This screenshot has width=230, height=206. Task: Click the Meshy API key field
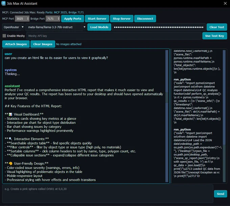[x=114, y=36]
